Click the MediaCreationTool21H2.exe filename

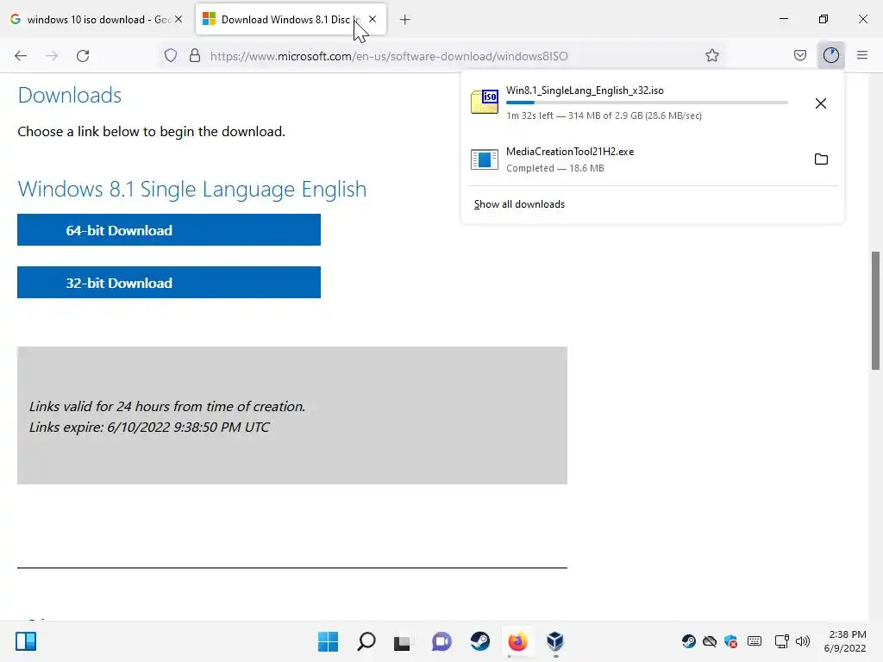tap(570, 152)
